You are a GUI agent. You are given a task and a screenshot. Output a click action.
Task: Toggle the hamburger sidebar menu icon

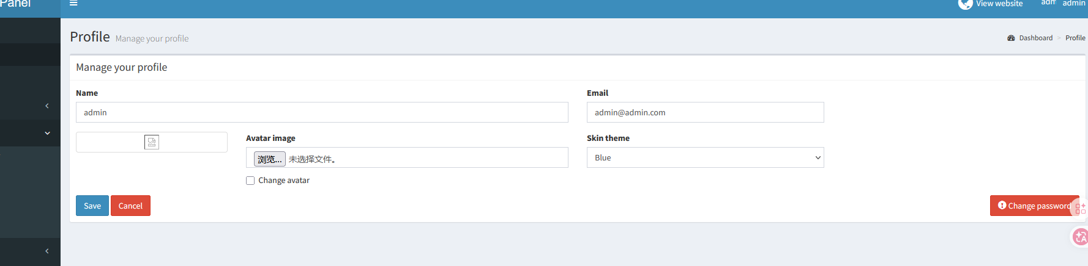coord(73,3)
